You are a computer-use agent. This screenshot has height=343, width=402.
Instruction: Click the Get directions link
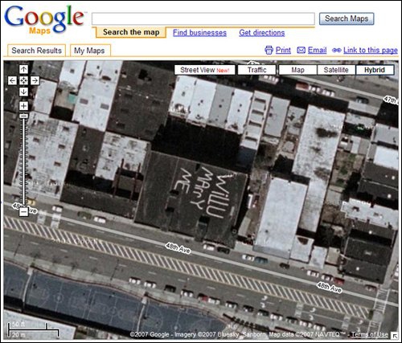point(262,33)
